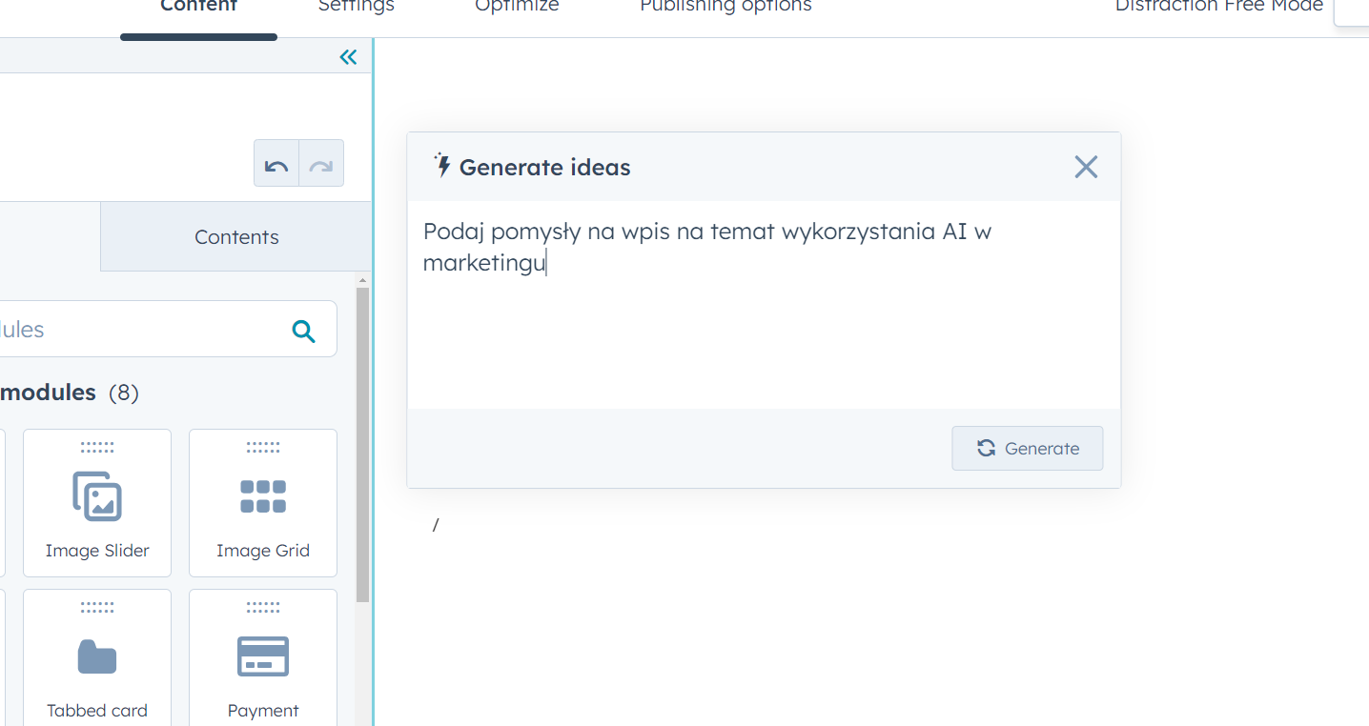Click the Distraction Free Mode label
Screen dimensions: 1369x726
[x=1219, y=8]
